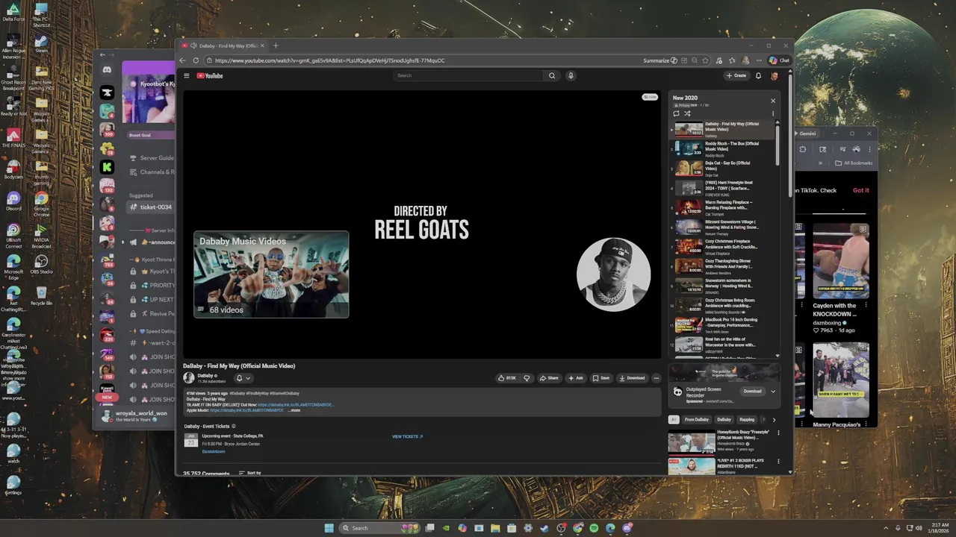Select the DaBaby Find My Way tab
956x537 pixels.
pyautogui.click(x=223, y=45)
